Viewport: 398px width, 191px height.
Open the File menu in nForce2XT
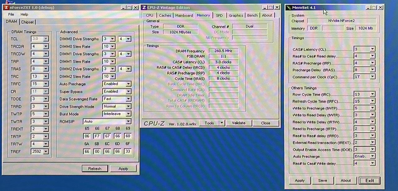[x=11, y=14]
